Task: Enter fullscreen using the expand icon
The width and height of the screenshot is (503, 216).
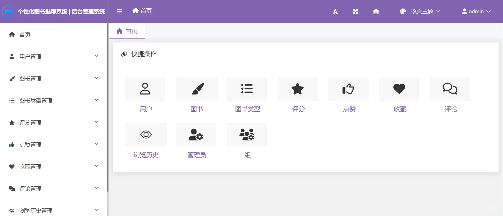Action: click(355, 11)
